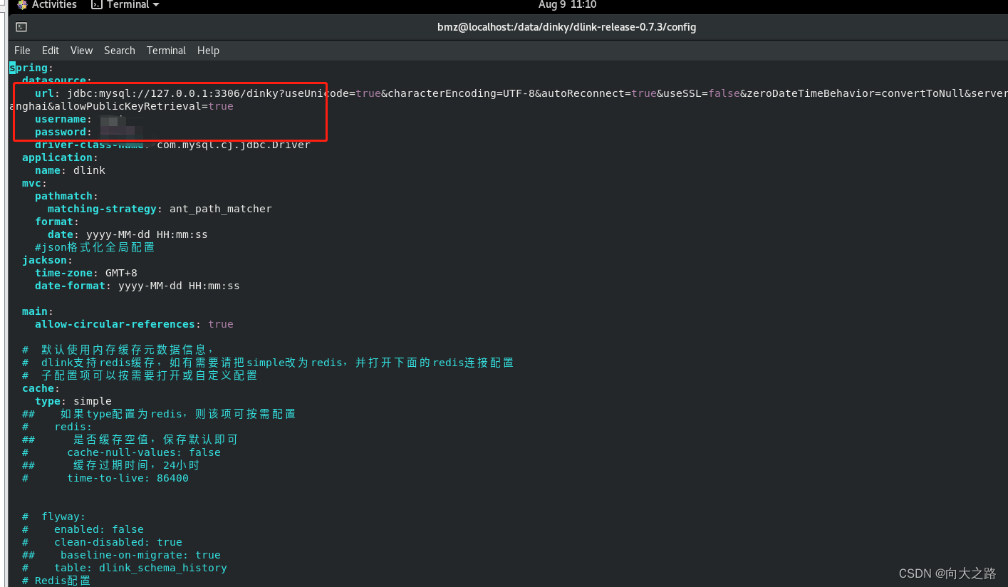The width and height of the screenshot is (1008, 587).
Task: Open the View menu
Action: point(80,50)
